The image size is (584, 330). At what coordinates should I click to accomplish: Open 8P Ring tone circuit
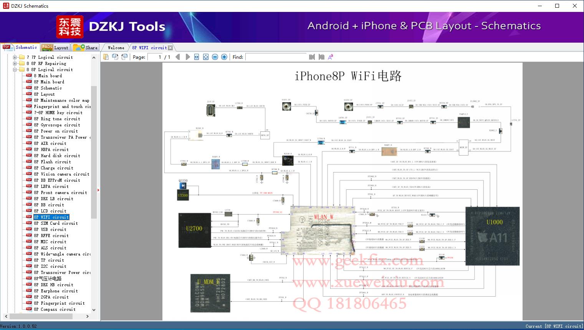click(57, 119)
